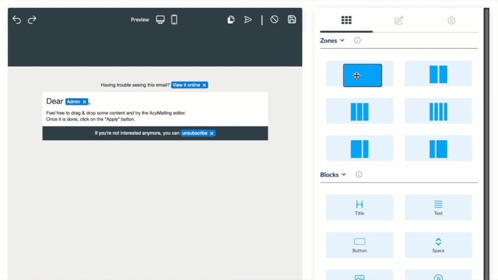Cancel editing with the circle-slash icon
This screenshot has width=498, height=280.
point(274,20)
